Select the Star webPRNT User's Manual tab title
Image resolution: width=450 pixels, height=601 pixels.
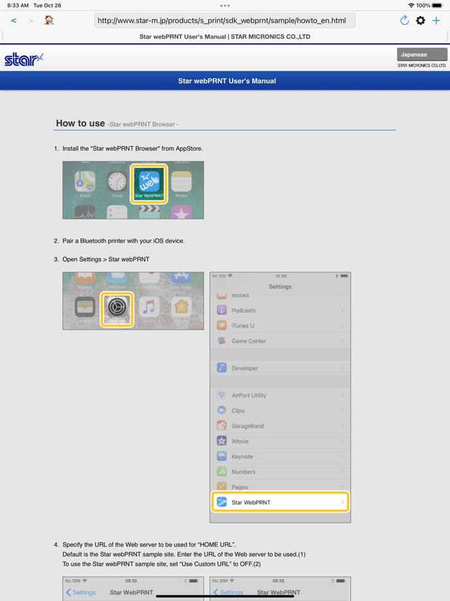pos(225,37)
